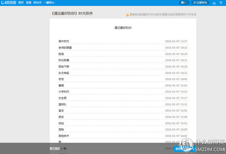This screenshot has width=226, height=154.
Task: Click the date 2016-01-07 14:13
Action: tap(176, 48)
